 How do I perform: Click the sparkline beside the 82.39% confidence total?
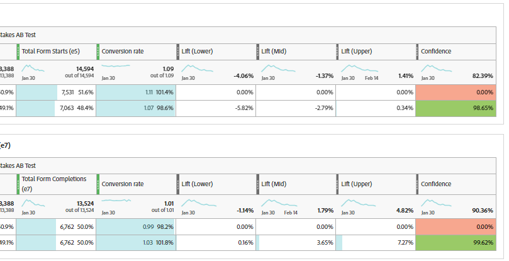[433, 68]
